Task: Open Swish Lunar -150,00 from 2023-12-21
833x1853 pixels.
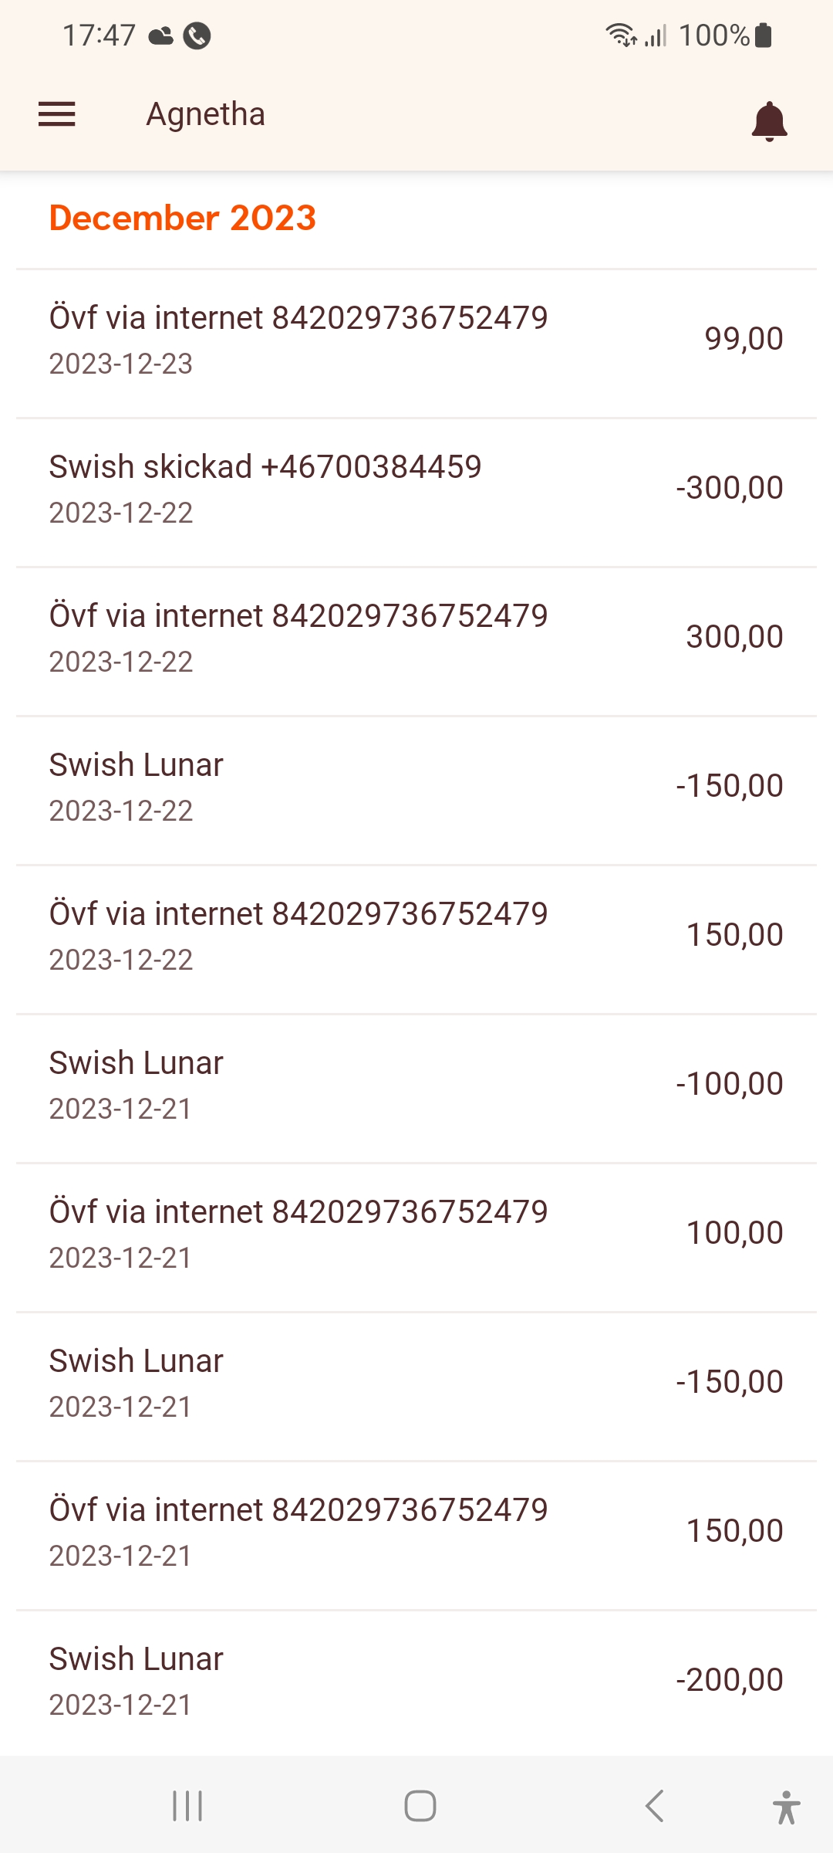Action: 416,1383
